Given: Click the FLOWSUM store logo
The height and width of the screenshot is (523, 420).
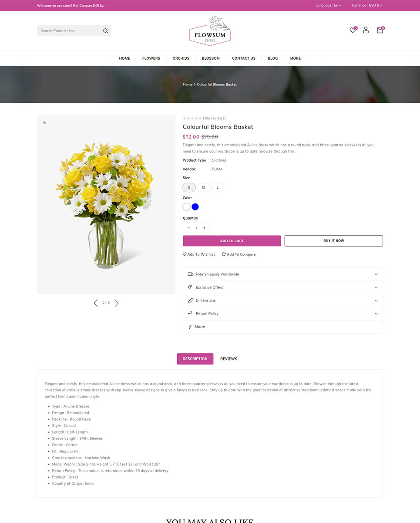Looking at the screenshot, I should click(210, 31).
